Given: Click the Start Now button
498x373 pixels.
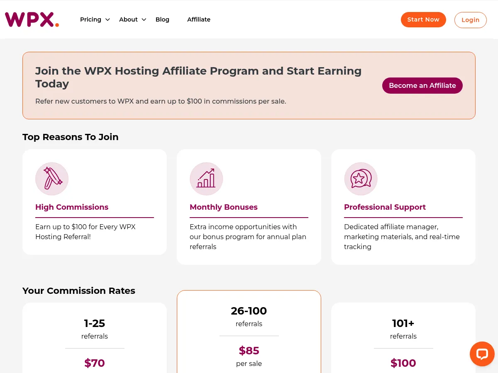Looking at the screenshot, I should (x=423, y=19).
